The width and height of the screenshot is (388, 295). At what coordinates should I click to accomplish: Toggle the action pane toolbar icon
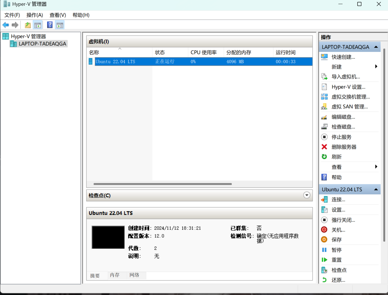pos(60,25)
